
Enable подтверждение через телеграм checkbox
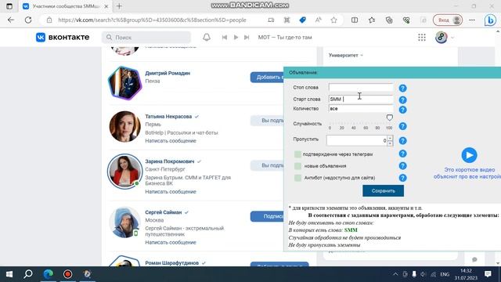coord(297,154)
